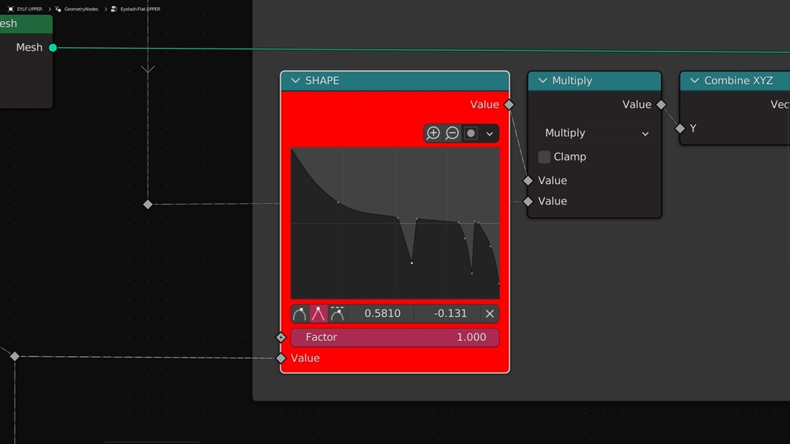Open curve tools dropdown arrow
The image size is (790, 444).
click(490, 134)
